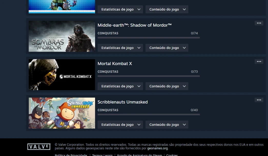Open the LEGO game thumbnail at the top
The image size is (268, 156).
[x=62, y=7]
